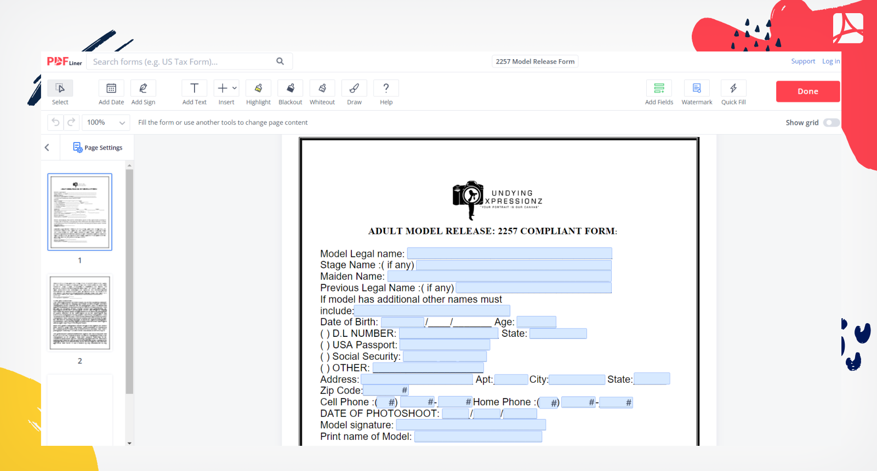Open Page Settings
The image size is (877, 471).
[98, 147]
